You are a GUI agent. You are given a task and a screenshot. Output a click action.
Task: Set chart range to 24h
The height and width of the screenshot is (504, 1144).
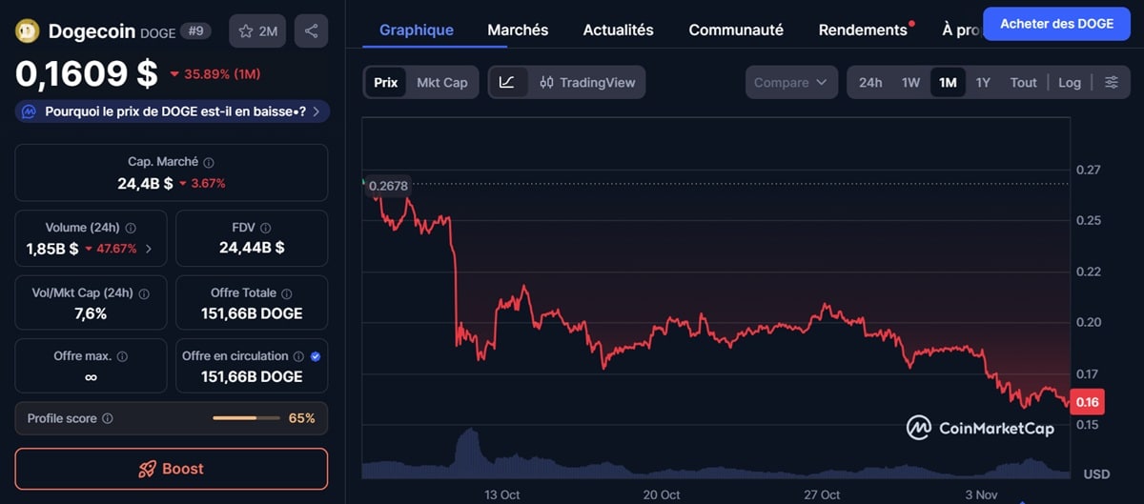click(870, 82)
